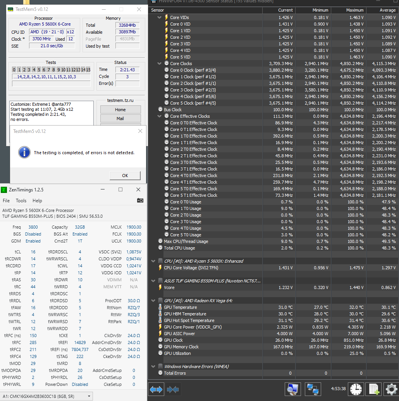Viewport: 399px width, 401px height.
Task: Open the ZenTimings File menu
Action: [6, 201]
